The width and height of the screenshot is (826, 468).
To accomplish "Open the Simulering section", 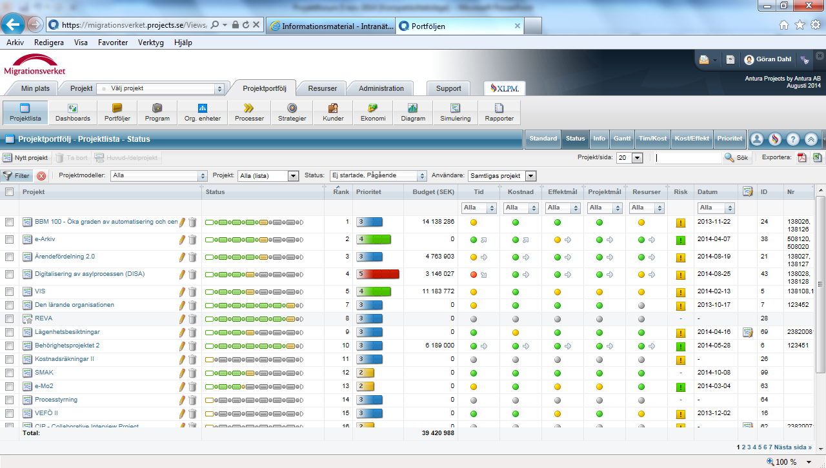I will 455,112.
